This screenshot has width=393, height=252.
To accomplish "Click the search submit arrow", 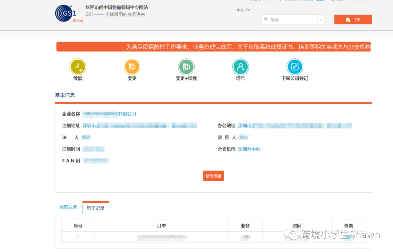I will (x=320, y=19).
